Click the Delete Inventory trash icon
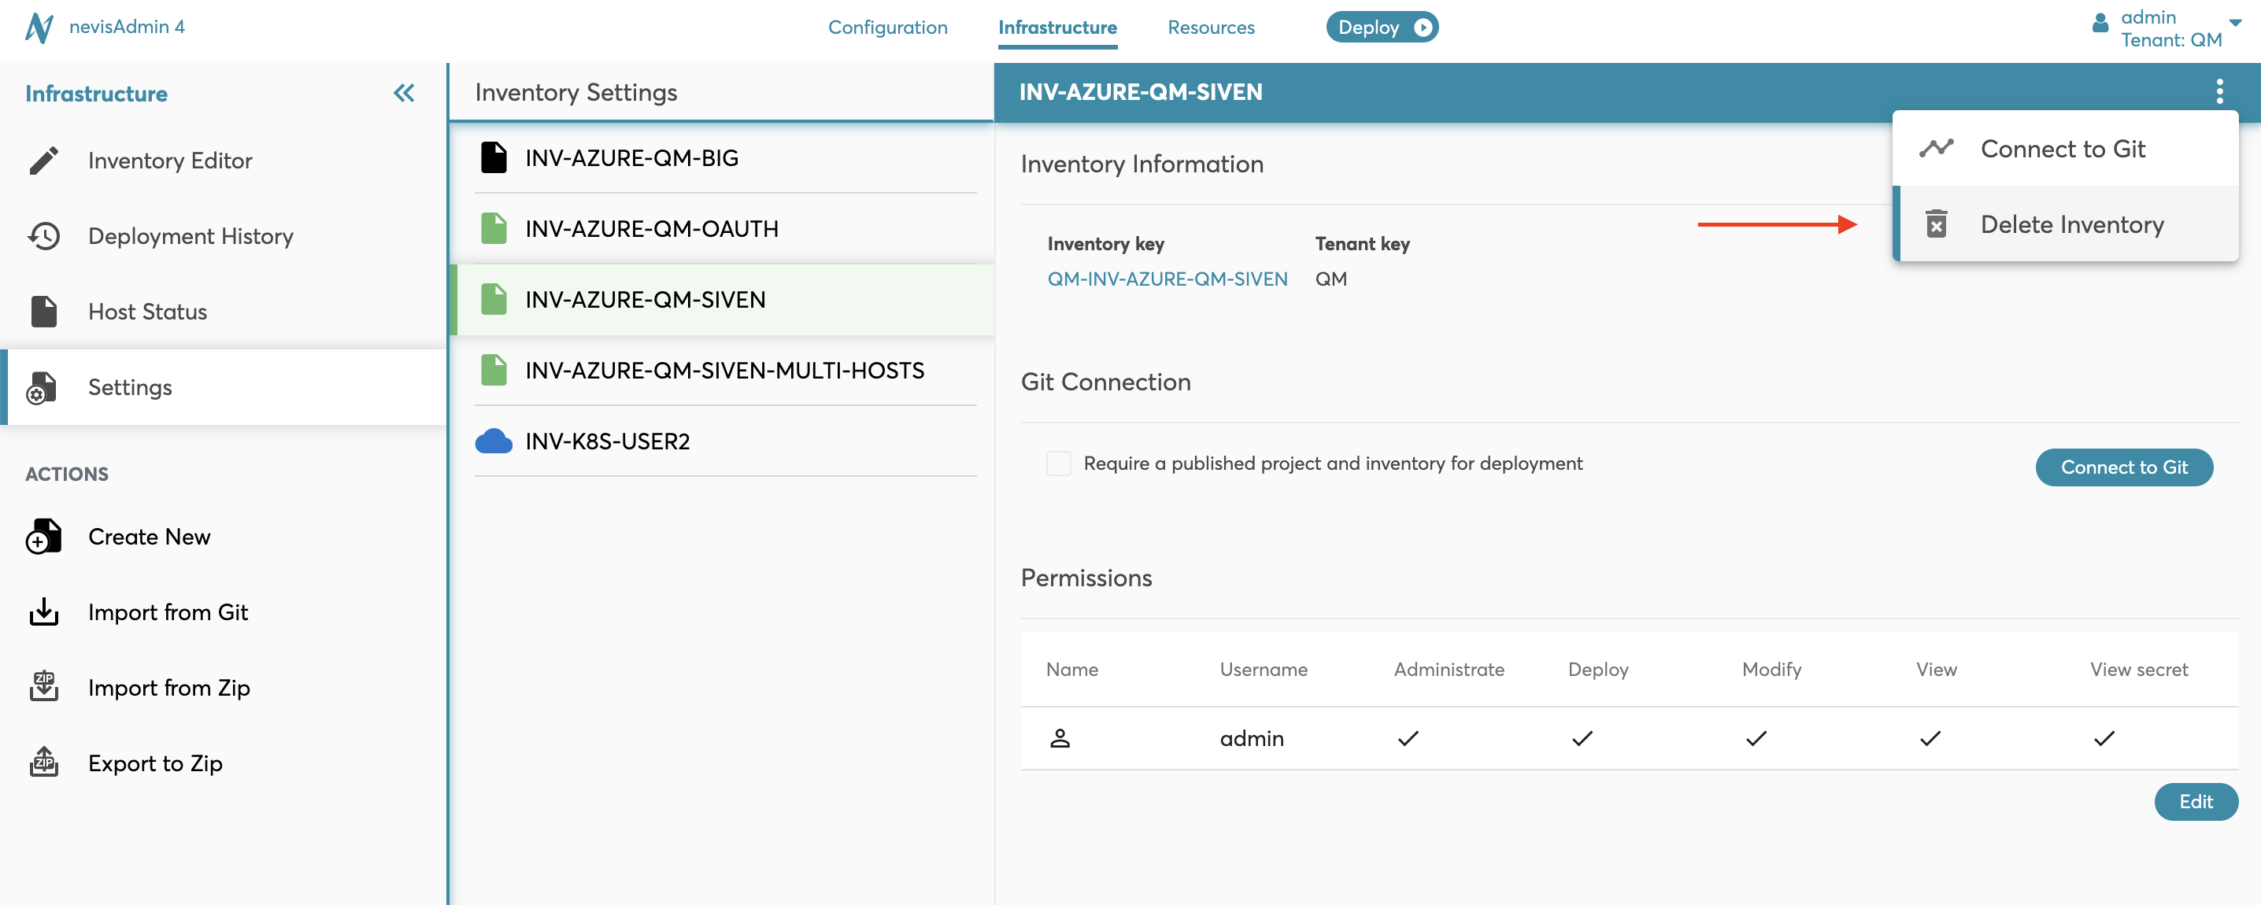This screenshot has height=905, width=2261. point(1937,223)
